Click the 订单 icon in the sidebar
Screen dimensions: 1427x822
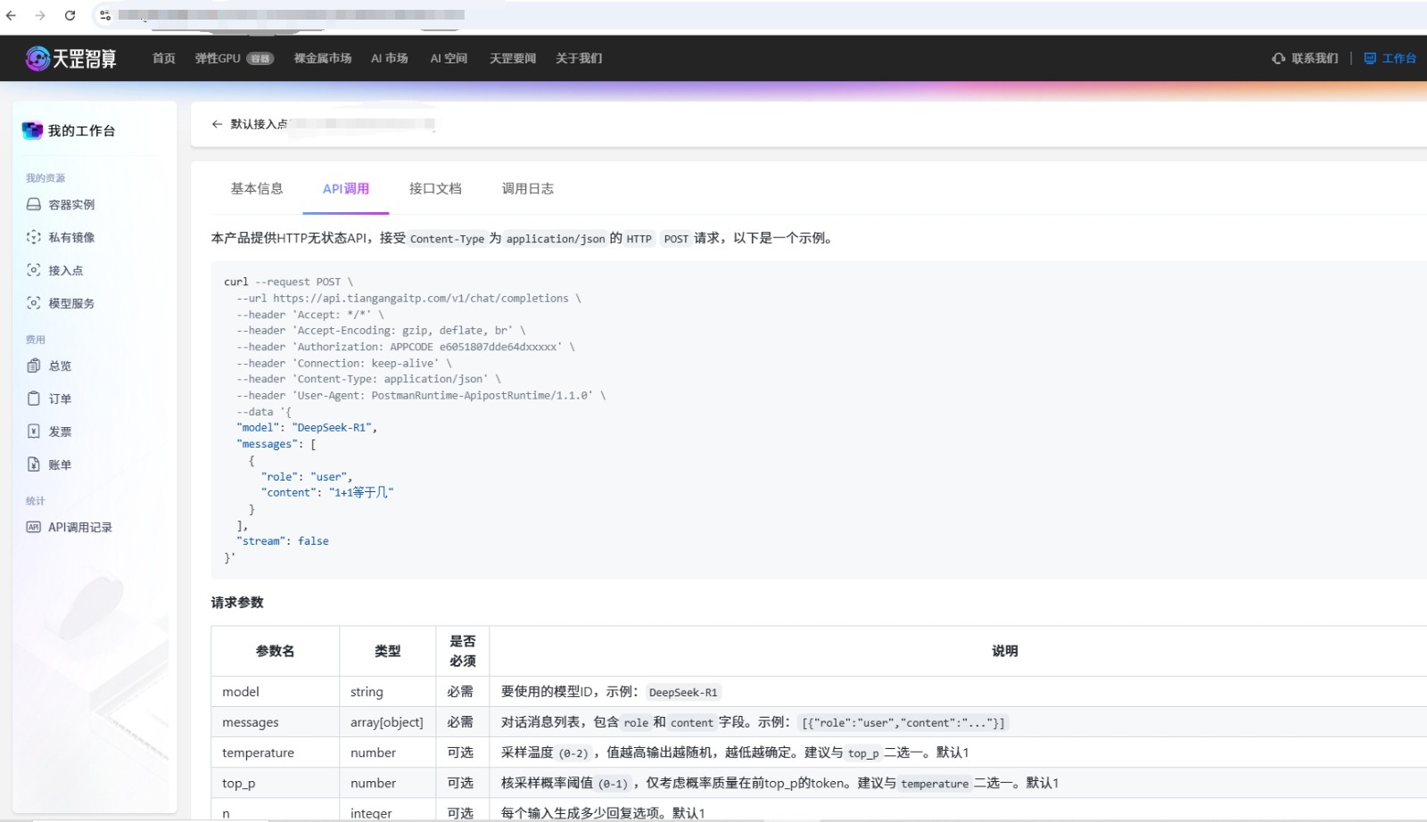[33, 399]
